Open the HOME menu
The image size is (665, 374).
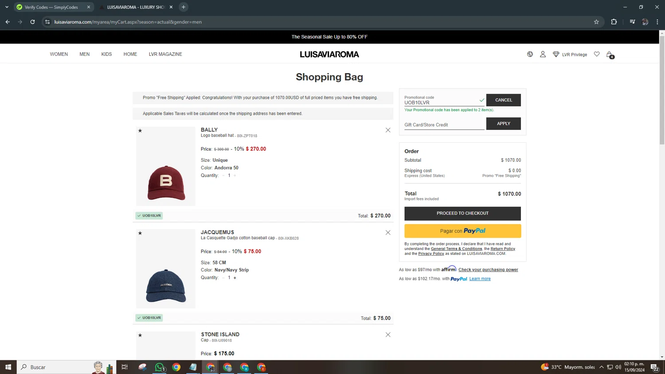pos(130,54)
